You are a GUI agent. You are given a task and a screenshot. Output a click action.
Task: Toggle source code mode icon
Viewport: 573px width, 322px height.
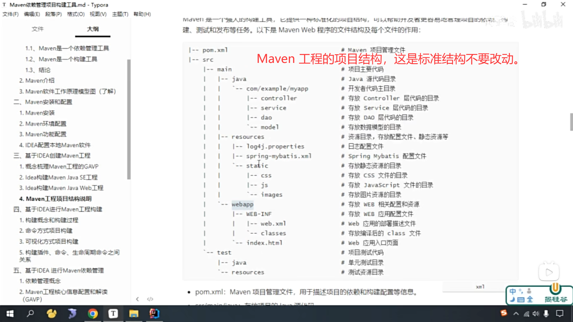pos(150,299)
